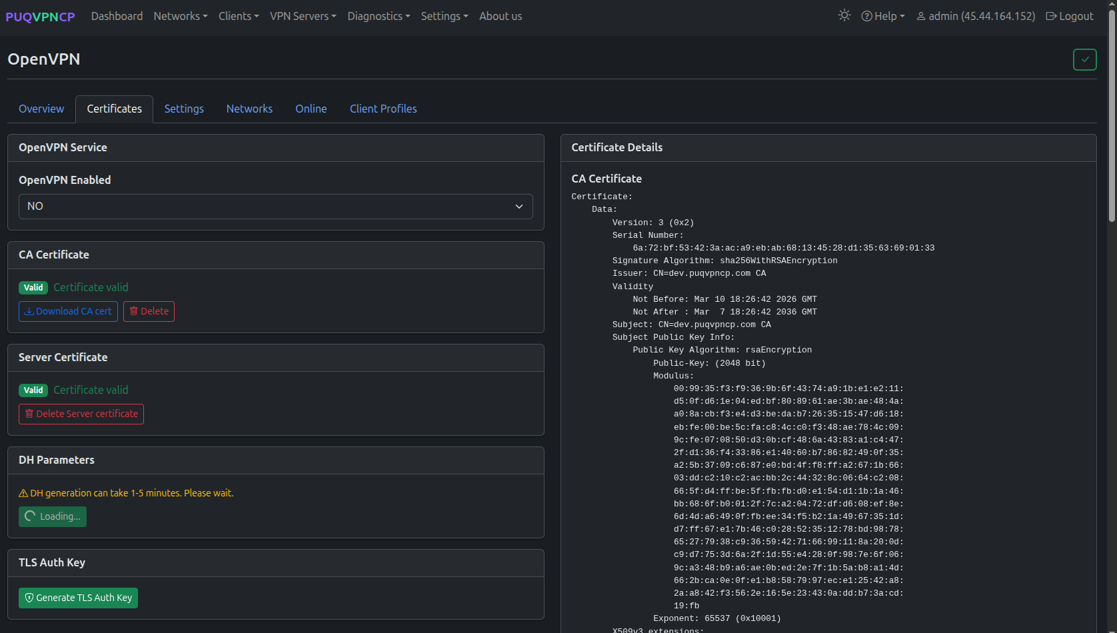
Task: Click Download CA cert button
Action: 68,311
